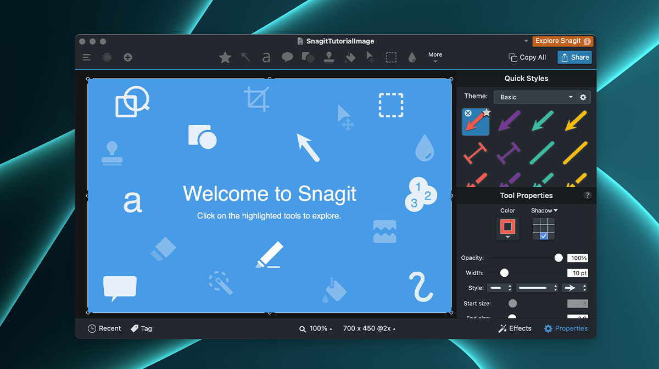Choose the Callout speech bubble tool
Viewport: 659px width, 369px height.
pyautogui.click(x=287, y=58)
